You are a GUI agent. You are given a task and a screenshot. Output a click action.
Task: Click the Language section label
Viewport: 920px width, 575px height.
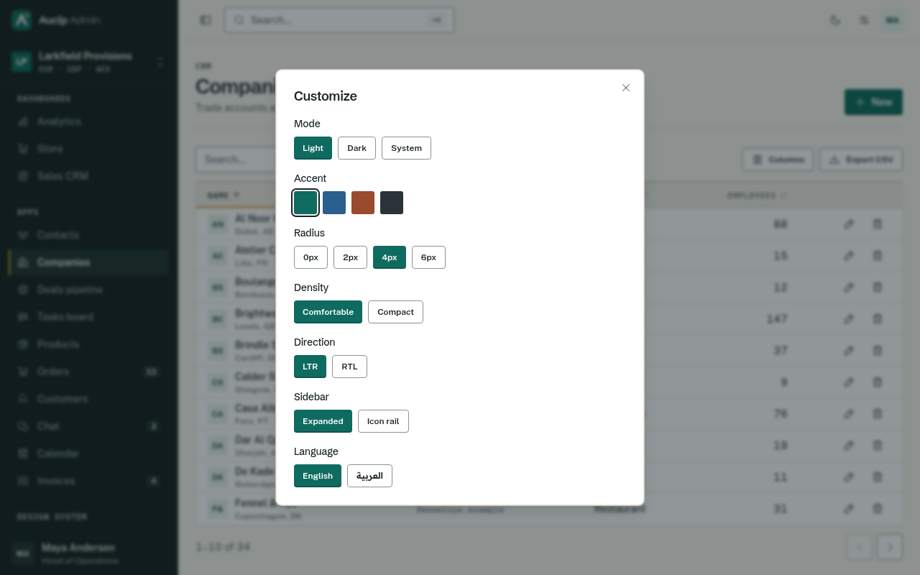316,451
